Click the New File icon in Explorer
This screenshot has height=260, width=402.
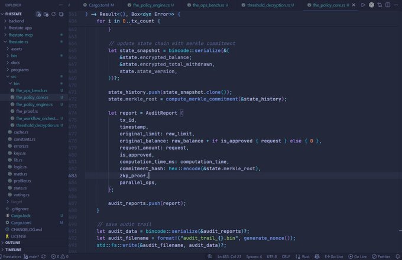(38, 14)
